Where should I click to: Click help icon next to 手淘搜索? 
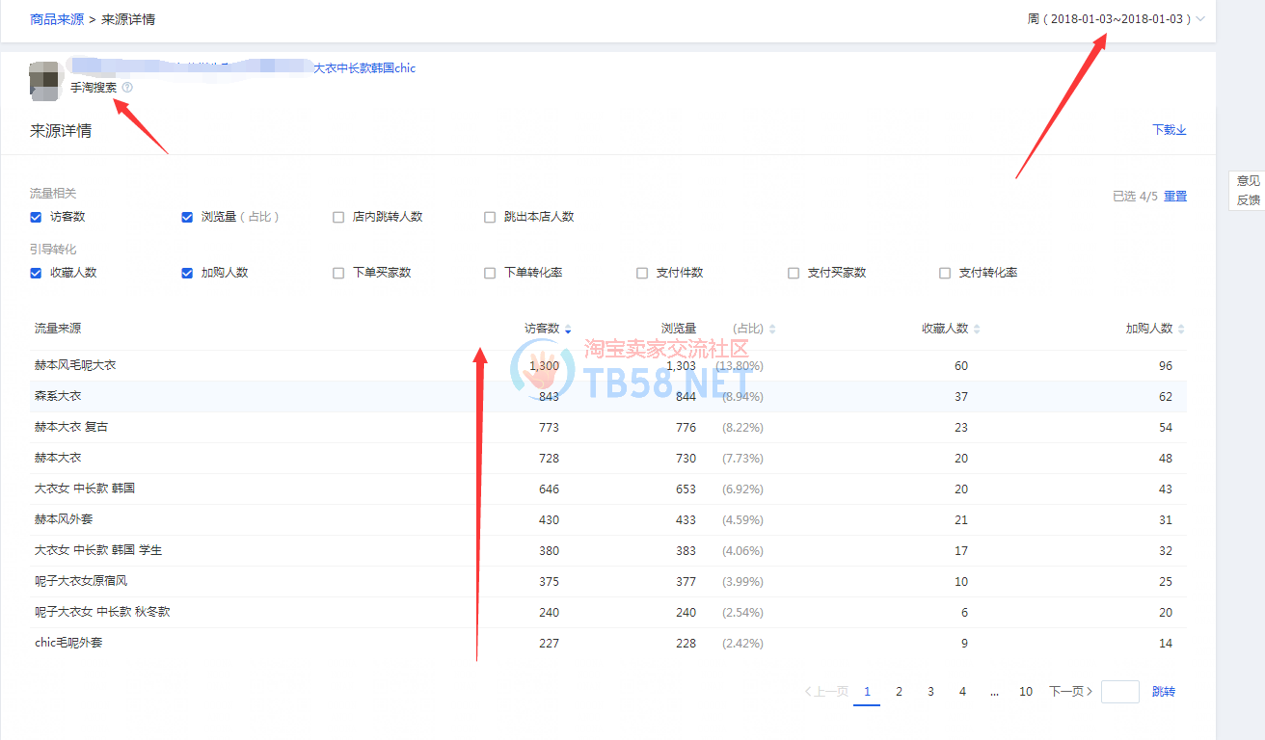pos(127,88)
